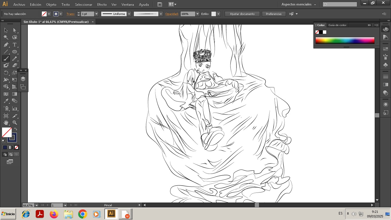Viewport: 391px width, 220px height.
Task: Select the Direct Selection tool
Action: tap(15, 30)
